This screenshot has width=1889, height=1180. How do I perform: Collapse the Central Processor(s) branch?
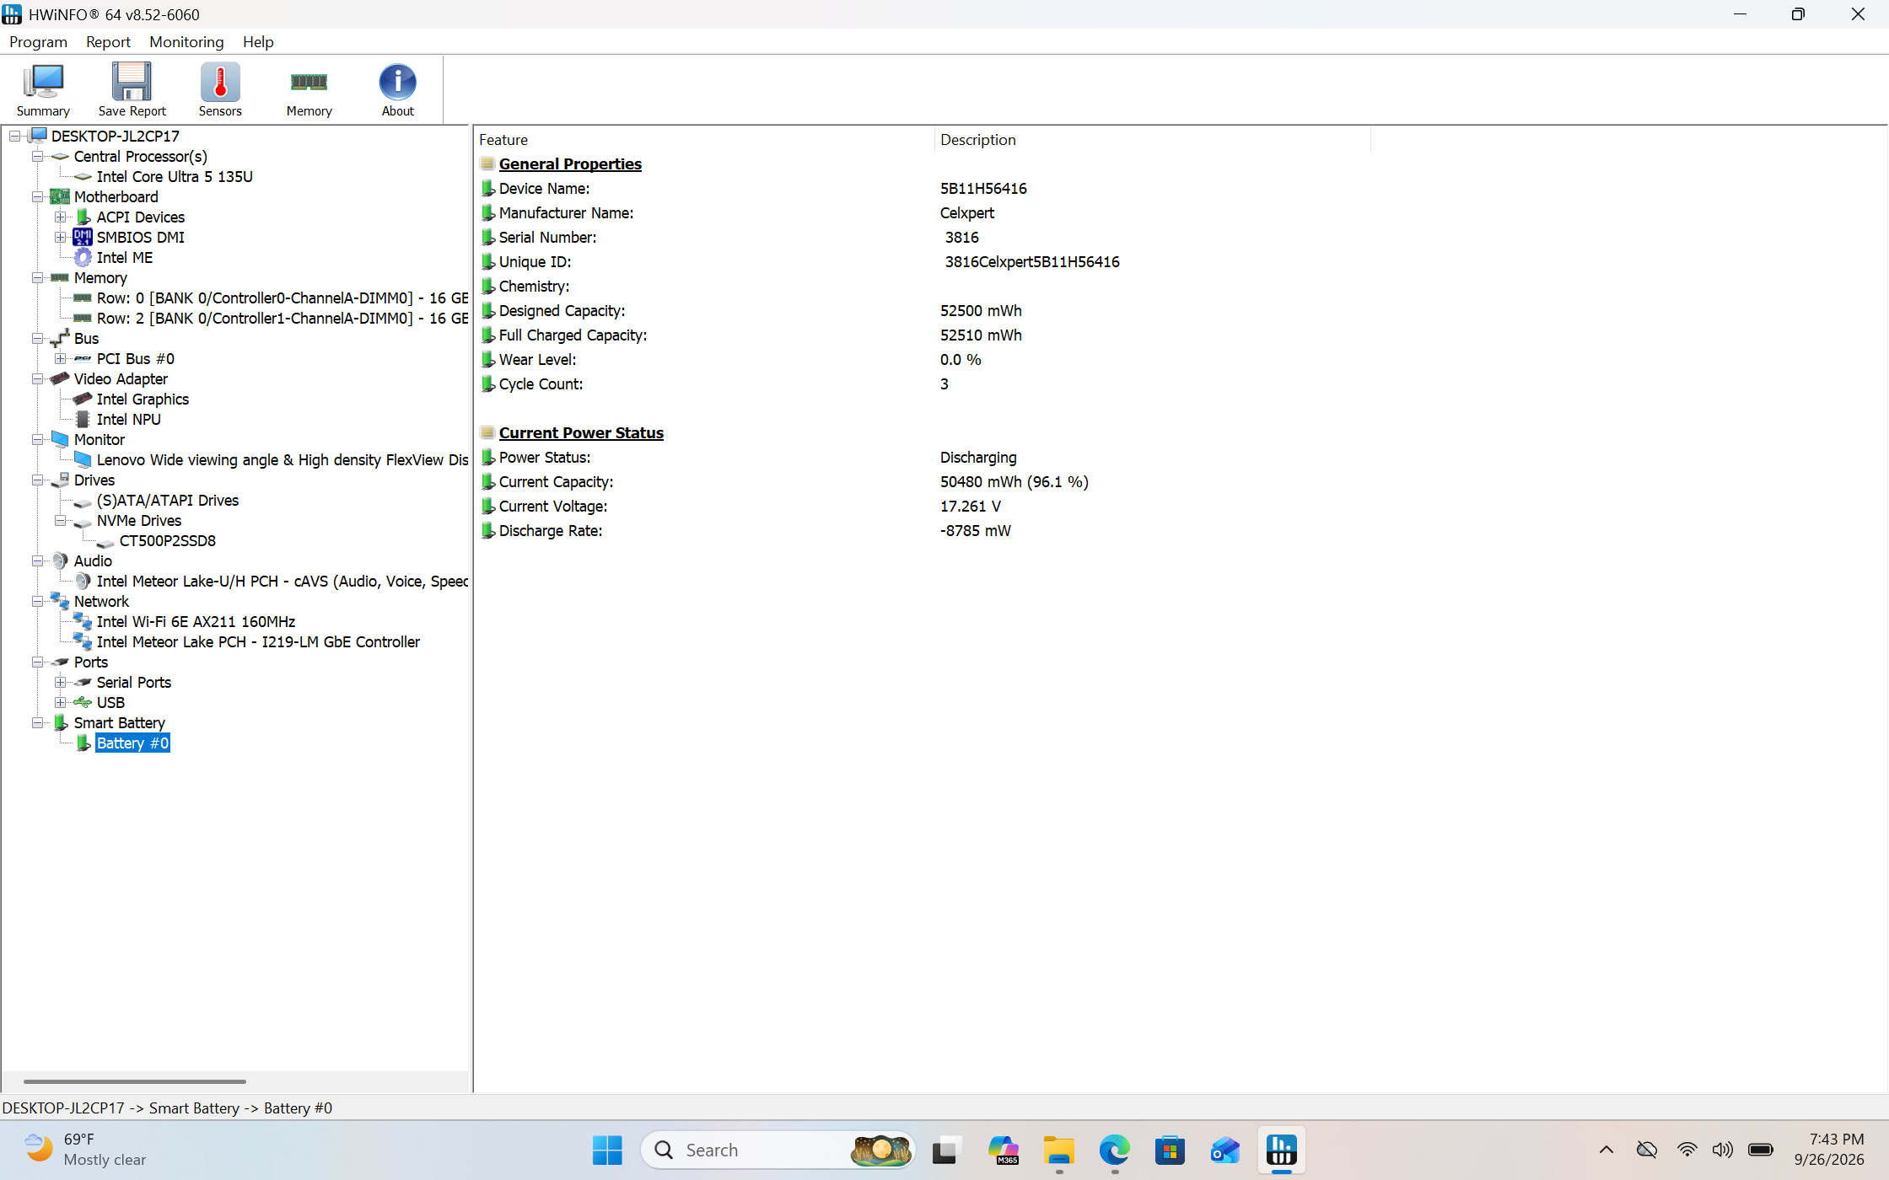38,156
